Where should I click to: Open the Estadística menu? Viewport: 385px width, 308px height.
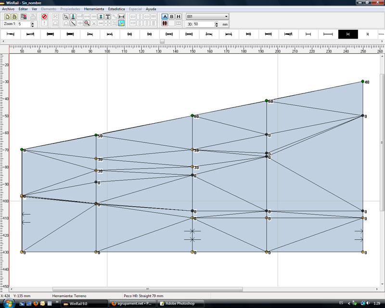point(116,9)
